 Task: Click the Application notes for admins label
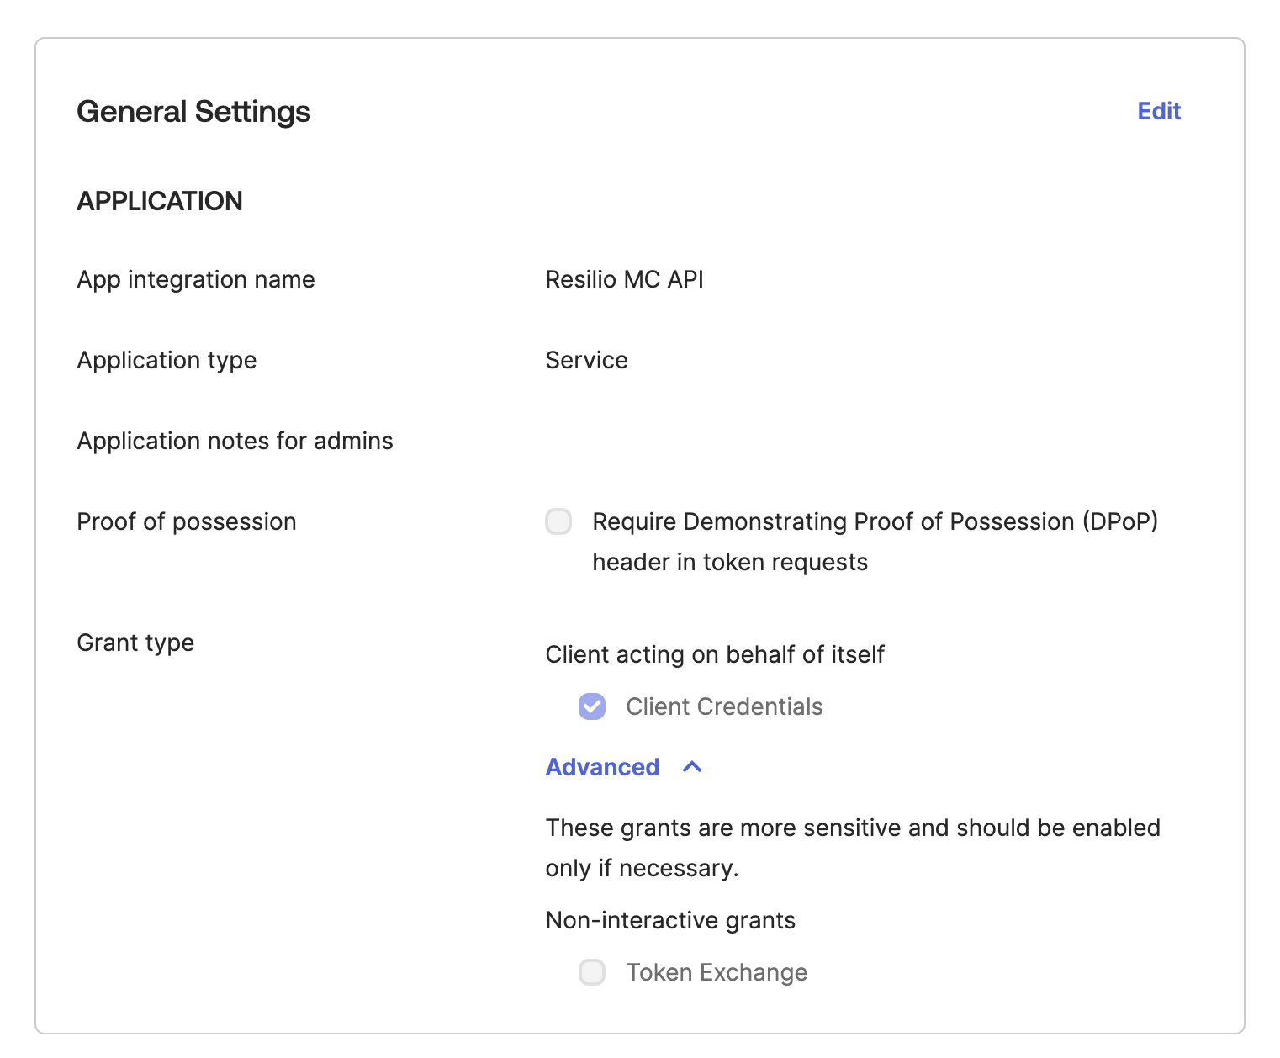click(x=235, y=441)
